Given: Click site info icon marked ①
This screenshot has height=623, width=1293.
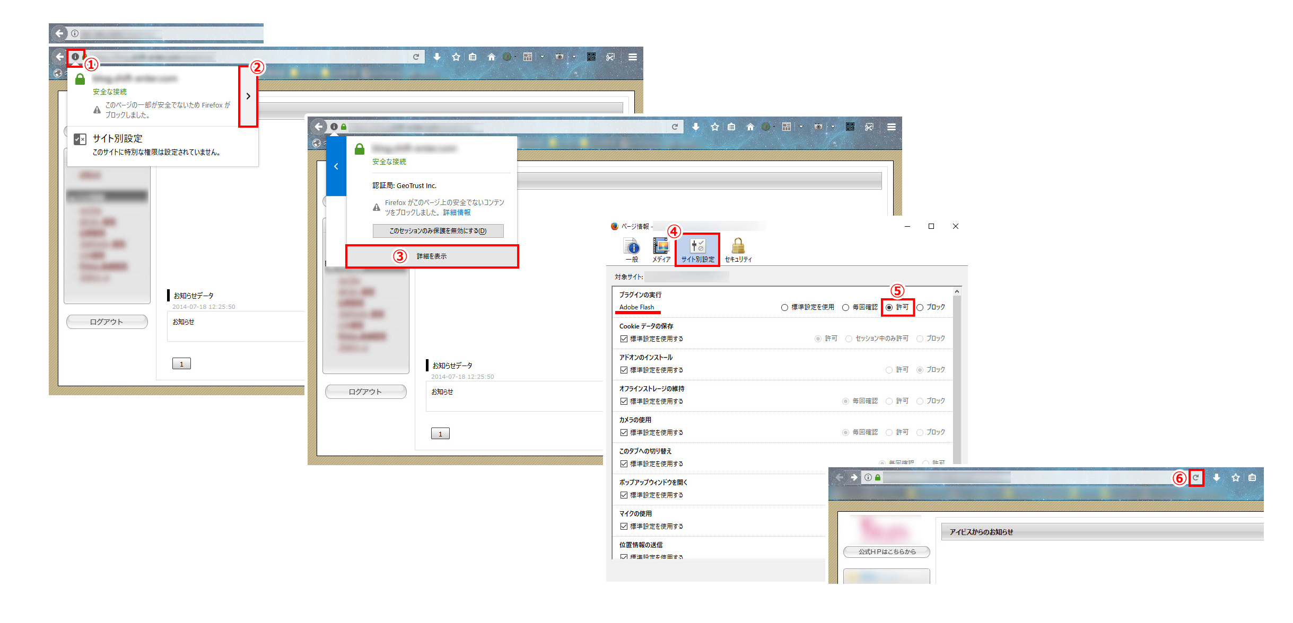Looking at the screenshot, I should (75, 57).
